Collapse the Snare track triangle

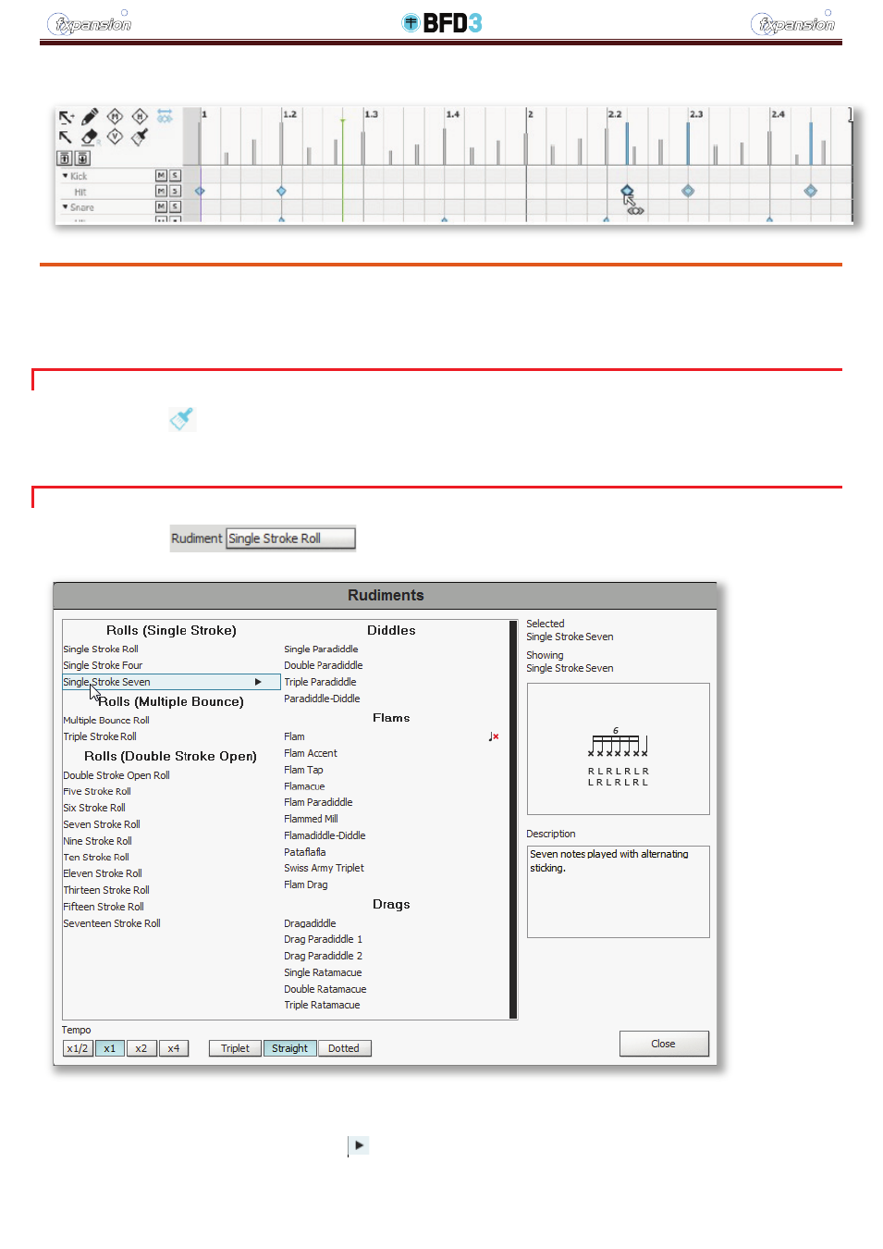click(65, 207)
